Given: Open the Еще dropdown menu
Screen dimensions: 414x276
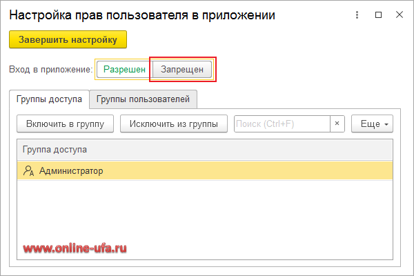Looking at the screenshot, I should click(371, 124).
